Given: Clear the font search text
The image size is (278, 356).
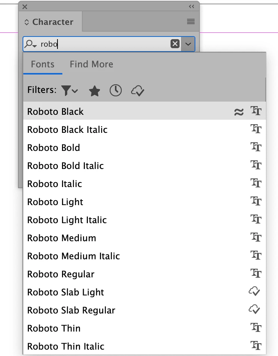Looking at the screenshot, I should tap(175, 44).
